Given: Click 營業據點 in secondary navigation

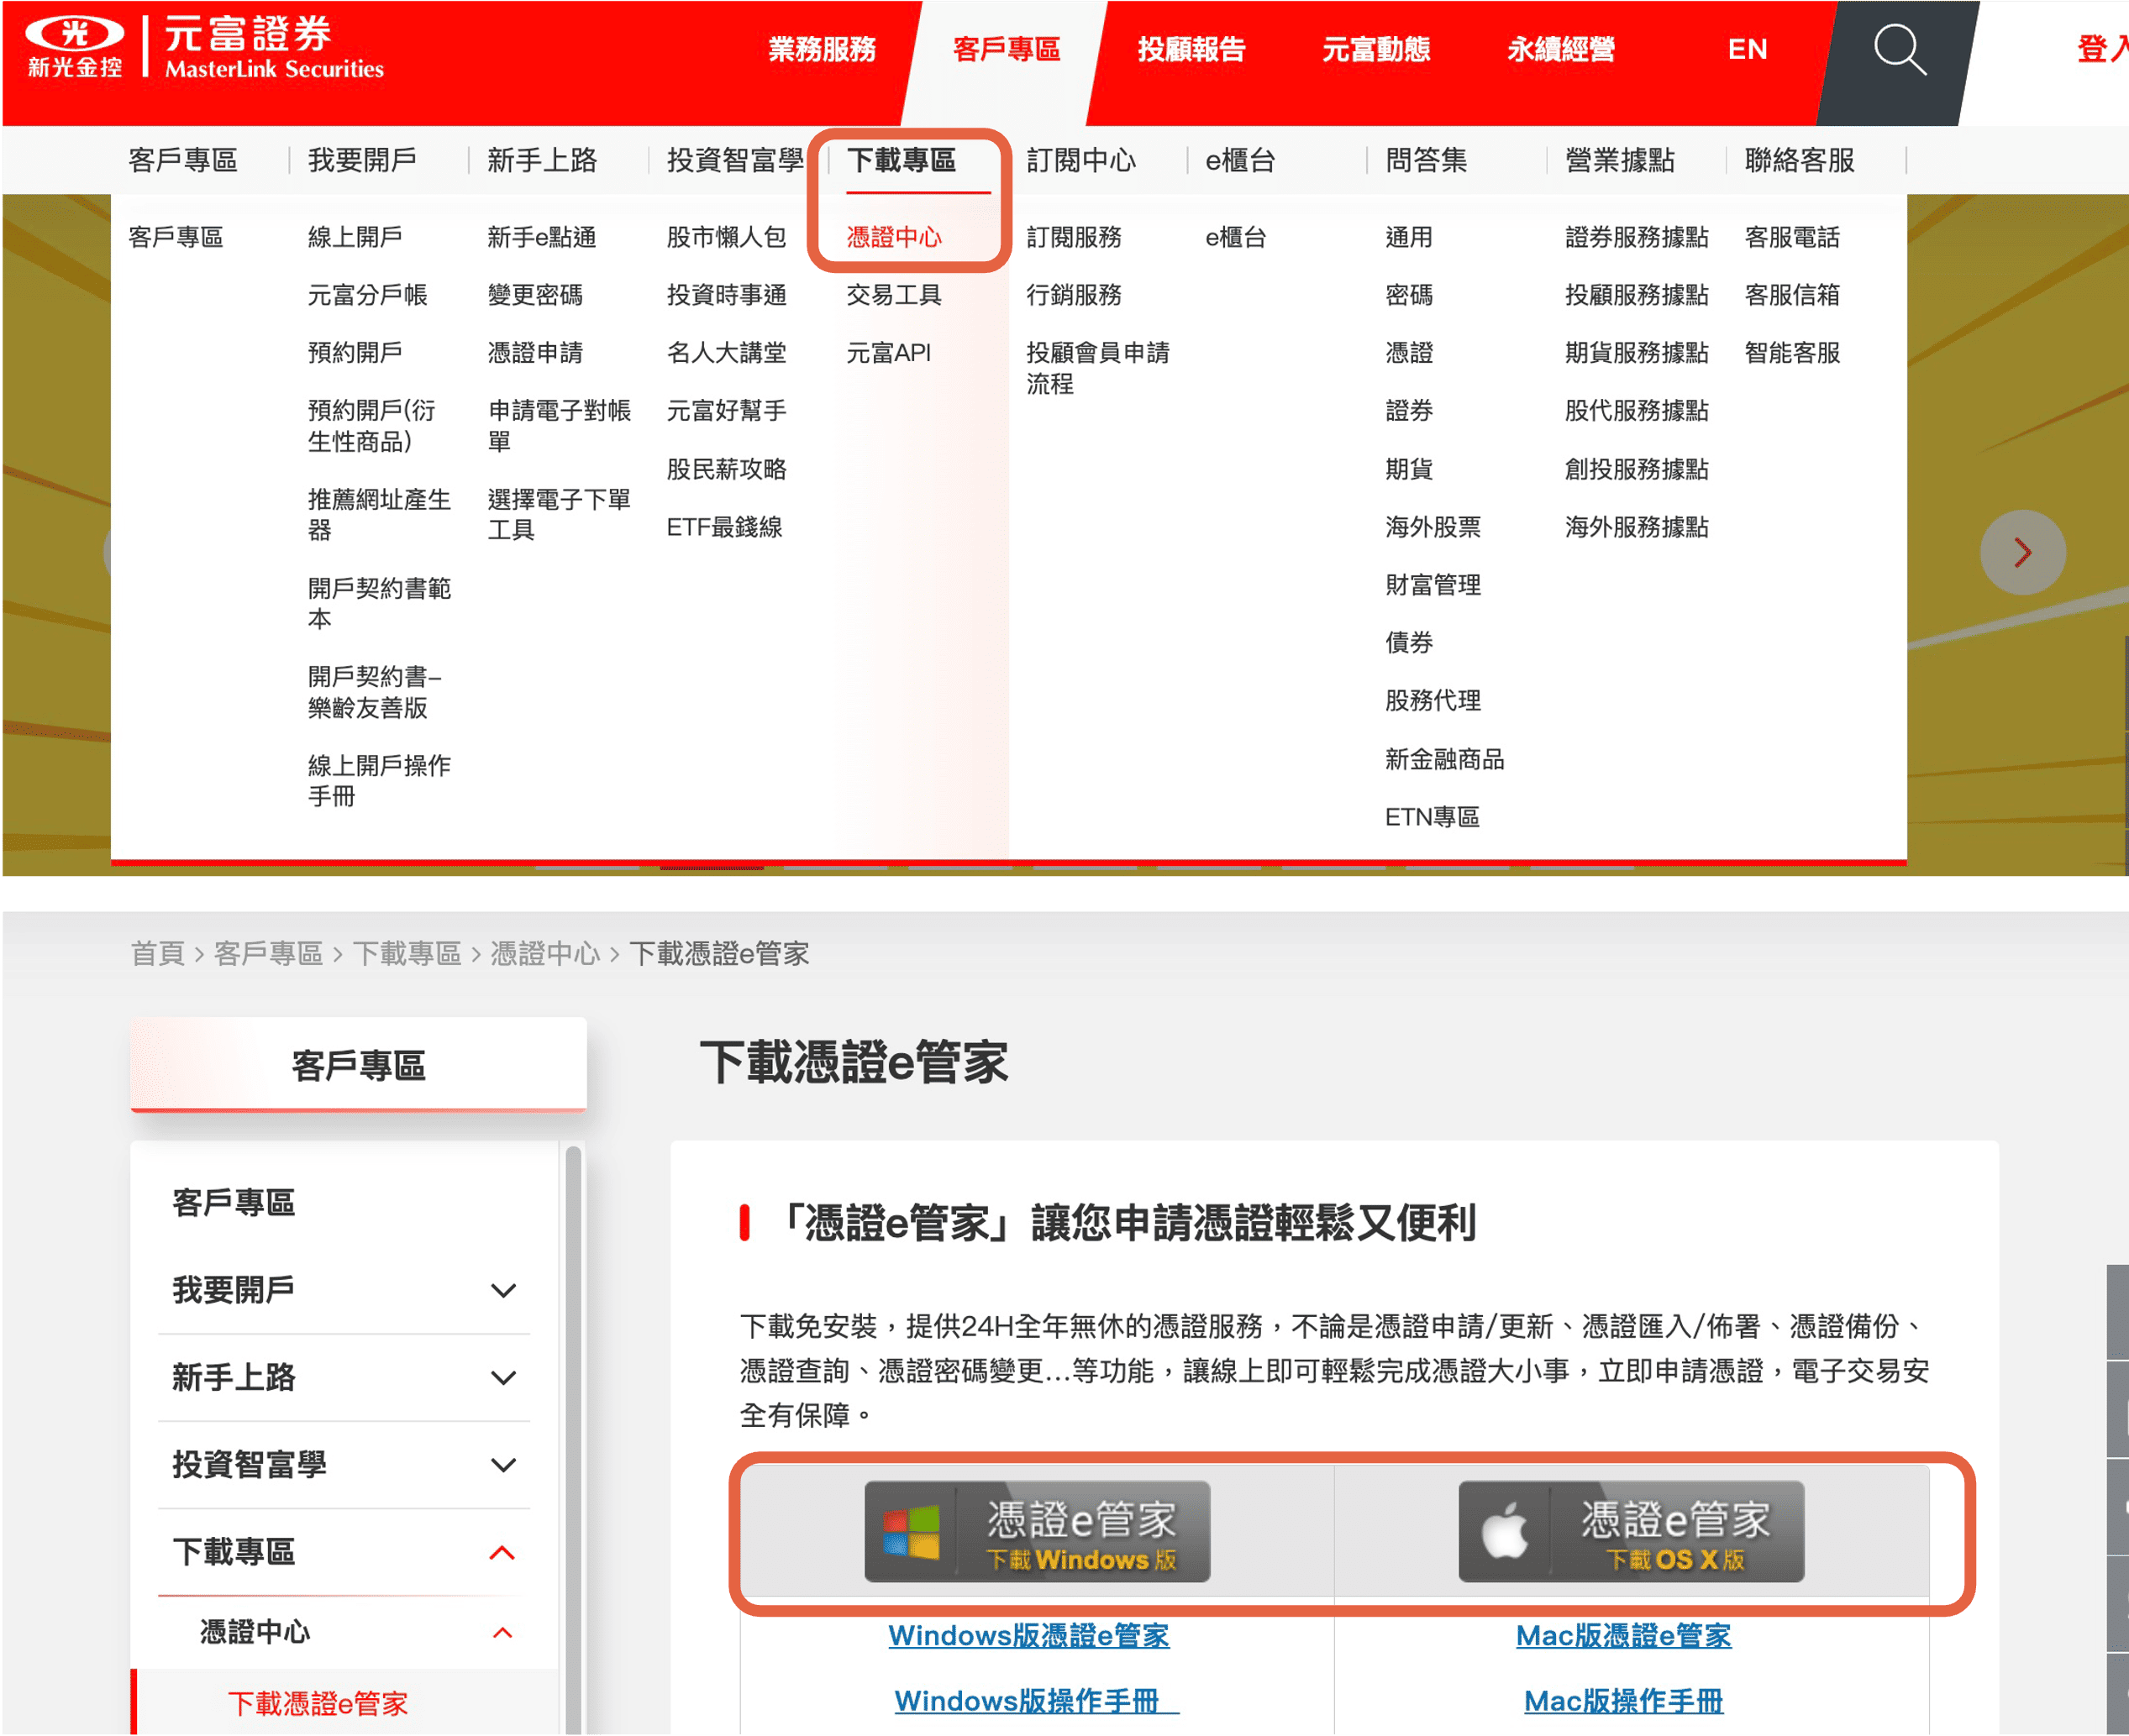Looking at the screenshot, I should [x=1620, y=160].
